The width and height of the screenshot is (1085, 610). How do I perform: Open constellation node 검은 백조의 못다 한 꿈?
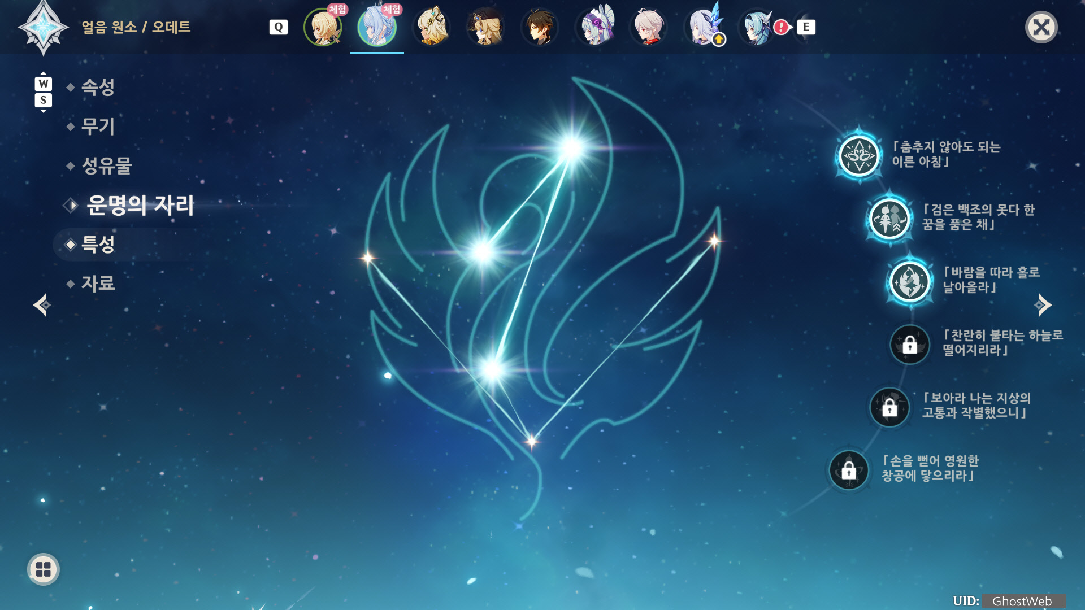pos(889,219)
